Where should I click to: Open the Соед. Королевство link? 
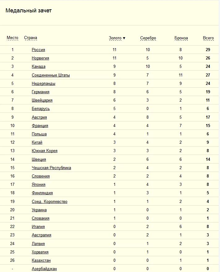(x=50, y=202)
